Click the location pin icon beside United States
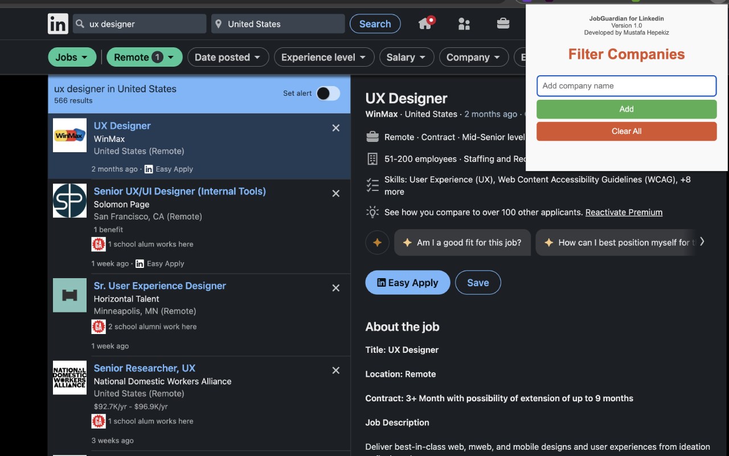Screen dimensions: 729x456 tap(218, 24)
